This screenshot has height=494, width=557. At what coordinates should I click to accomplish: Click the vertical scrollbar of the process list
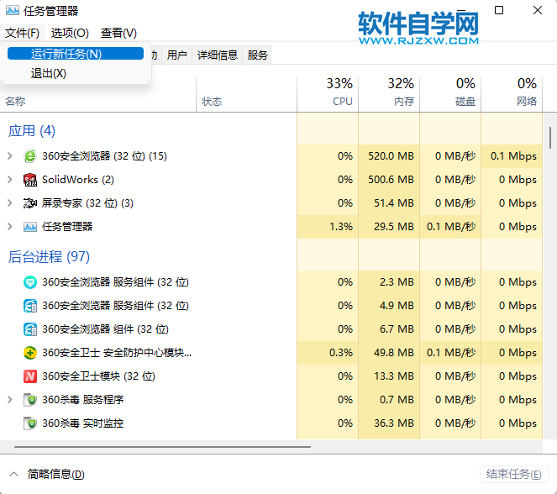coord(550,138)
